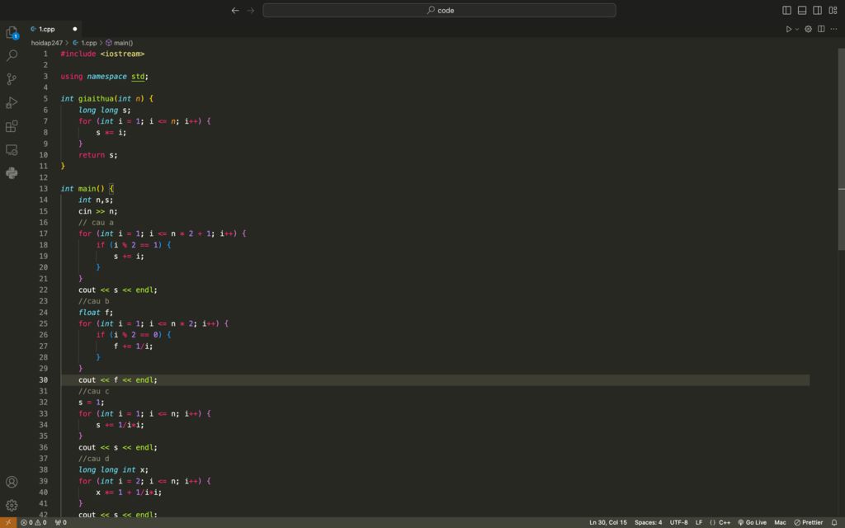Open the Extensions view
Screen dimensions: 845x528
(x=12, y=126)
